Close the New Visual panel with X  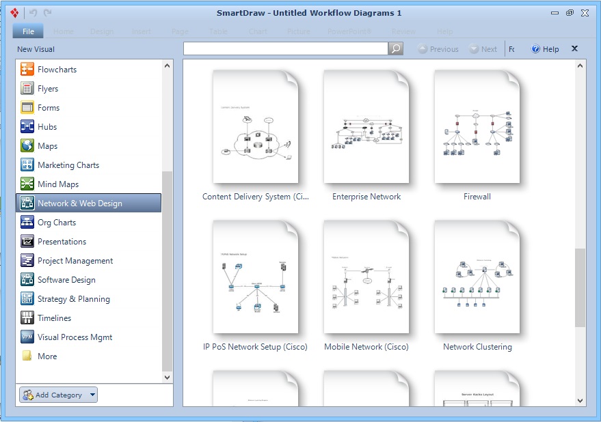coord(574,48)
